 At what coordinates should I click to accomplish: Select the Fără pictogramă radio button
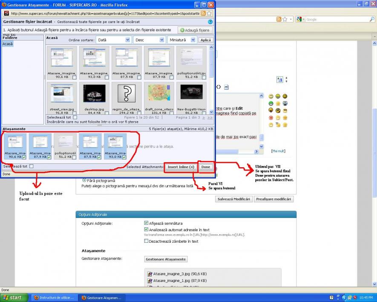[84, 180]
